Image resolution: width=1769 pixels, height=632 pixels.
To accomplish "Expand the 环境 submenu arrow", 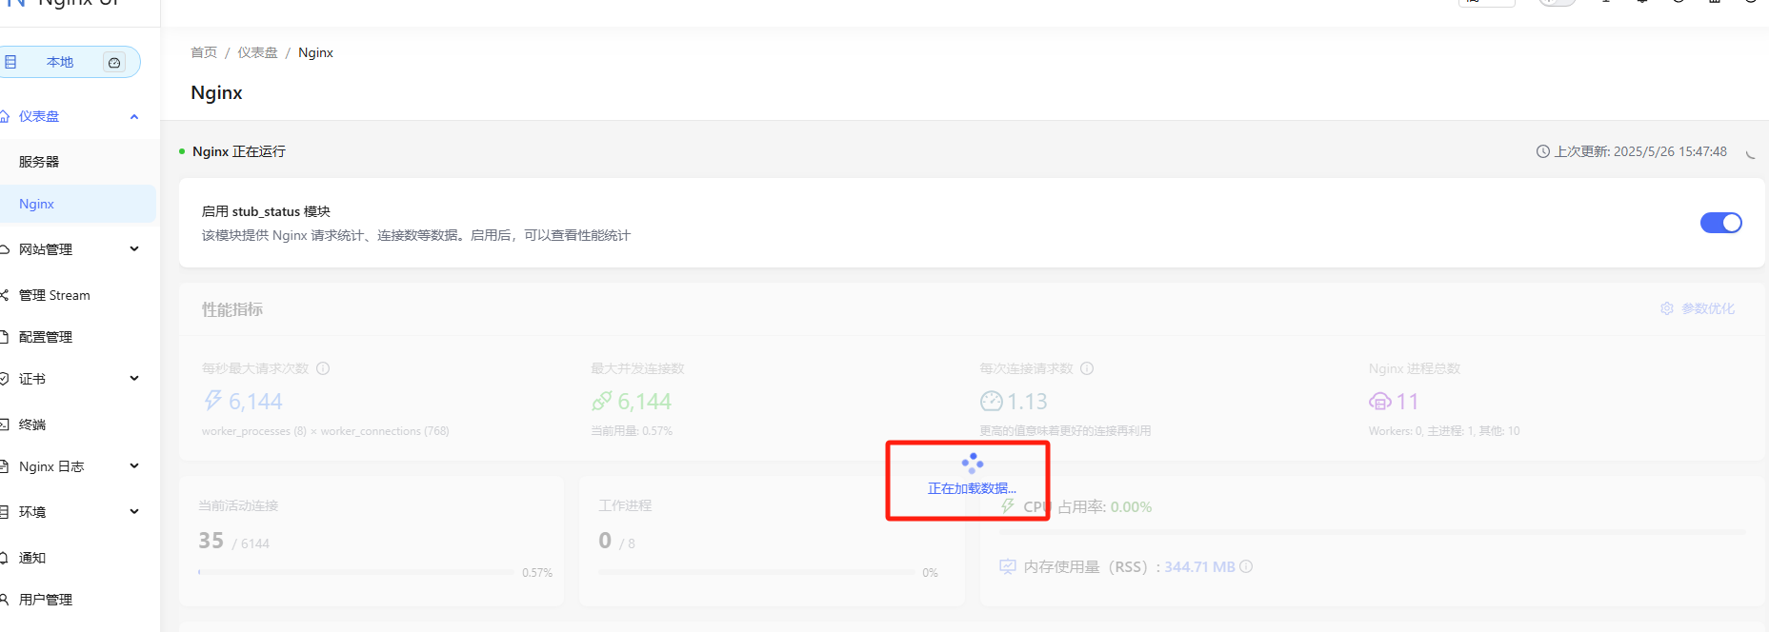I will tap(134, 512).
